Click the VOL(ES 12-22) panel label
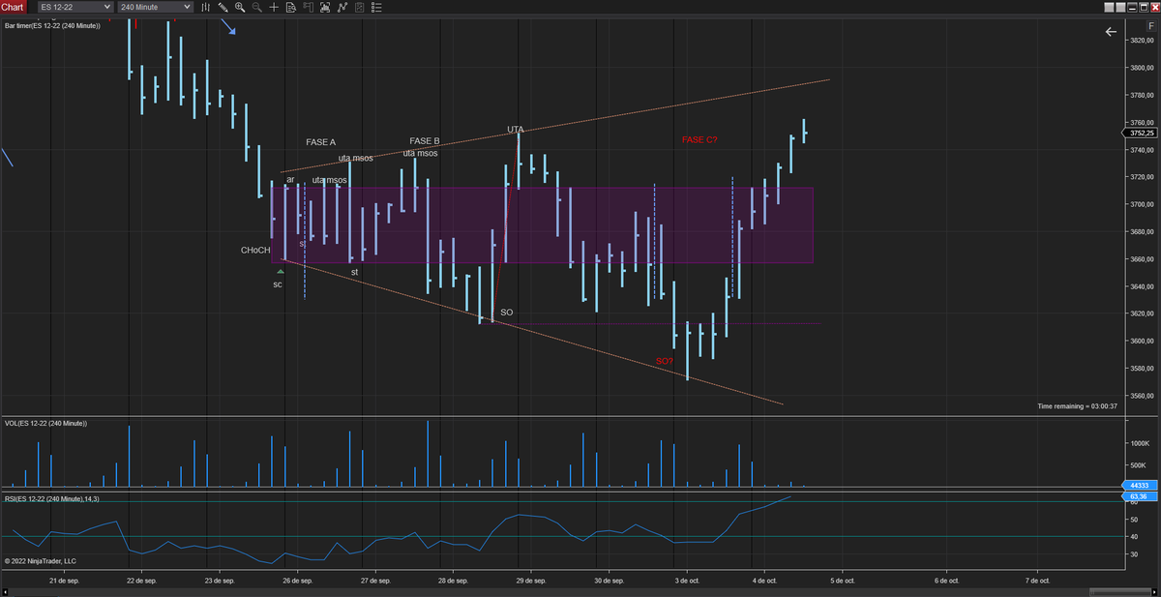This screenshot has height=597, width=1161. pyautogui.click(x=45, y=423)
